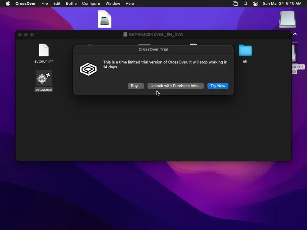Click the GSP1RMCENXVOL_EN_DVD window title
The width and height of the screenshot is (307, 230).
click(x=156, y=35)
